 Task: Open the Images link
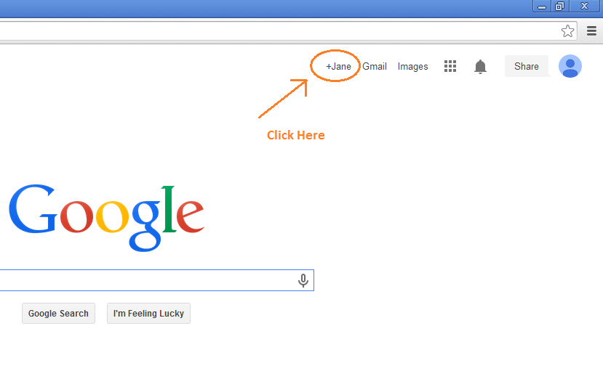pos(412,67)
